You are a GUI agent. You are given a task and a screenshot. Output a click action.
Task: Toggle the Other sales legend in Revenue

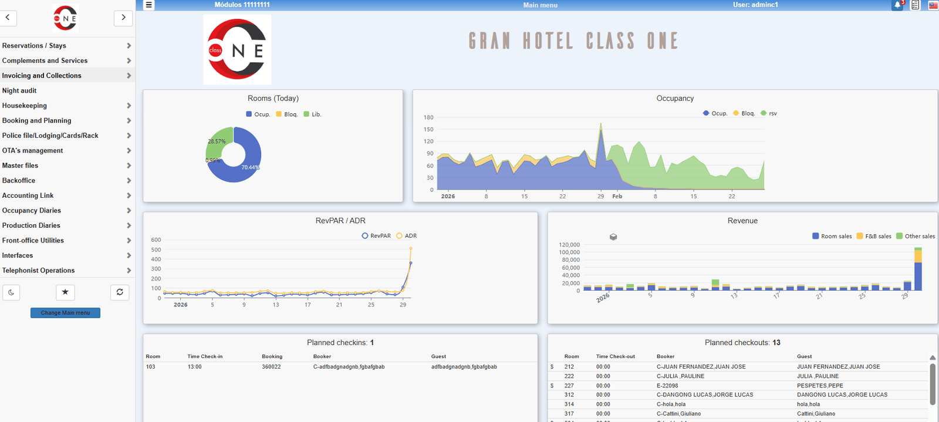[x=916, y=237]
